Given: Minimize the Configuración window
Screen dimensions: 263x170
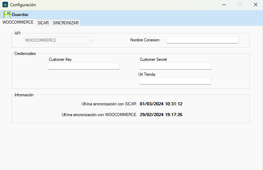Looking at the screenshot, I should coord(223,5).
